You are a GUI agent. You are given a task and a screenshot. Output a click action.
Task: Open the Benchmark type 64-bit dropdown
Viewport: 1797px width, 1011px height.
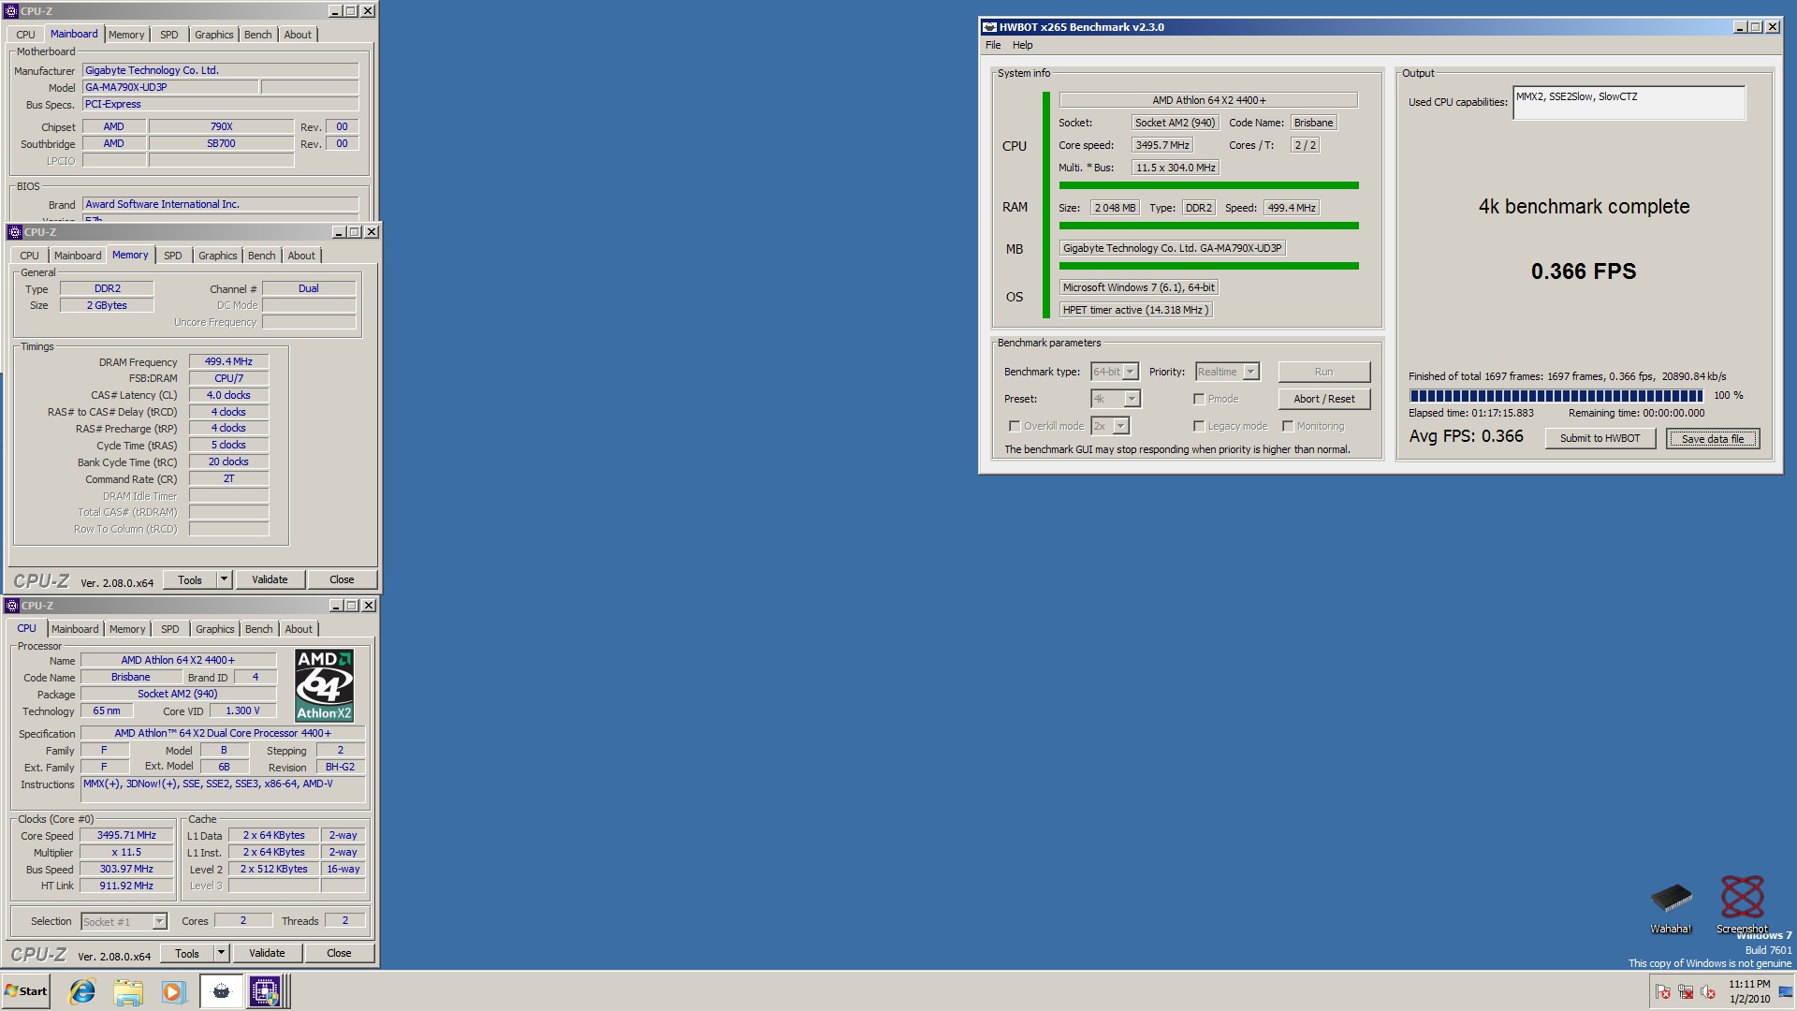point(1130,372)
